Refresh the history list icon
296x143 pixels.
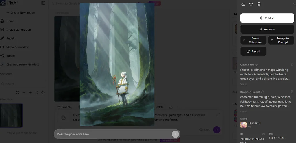[x=18, y=92]
